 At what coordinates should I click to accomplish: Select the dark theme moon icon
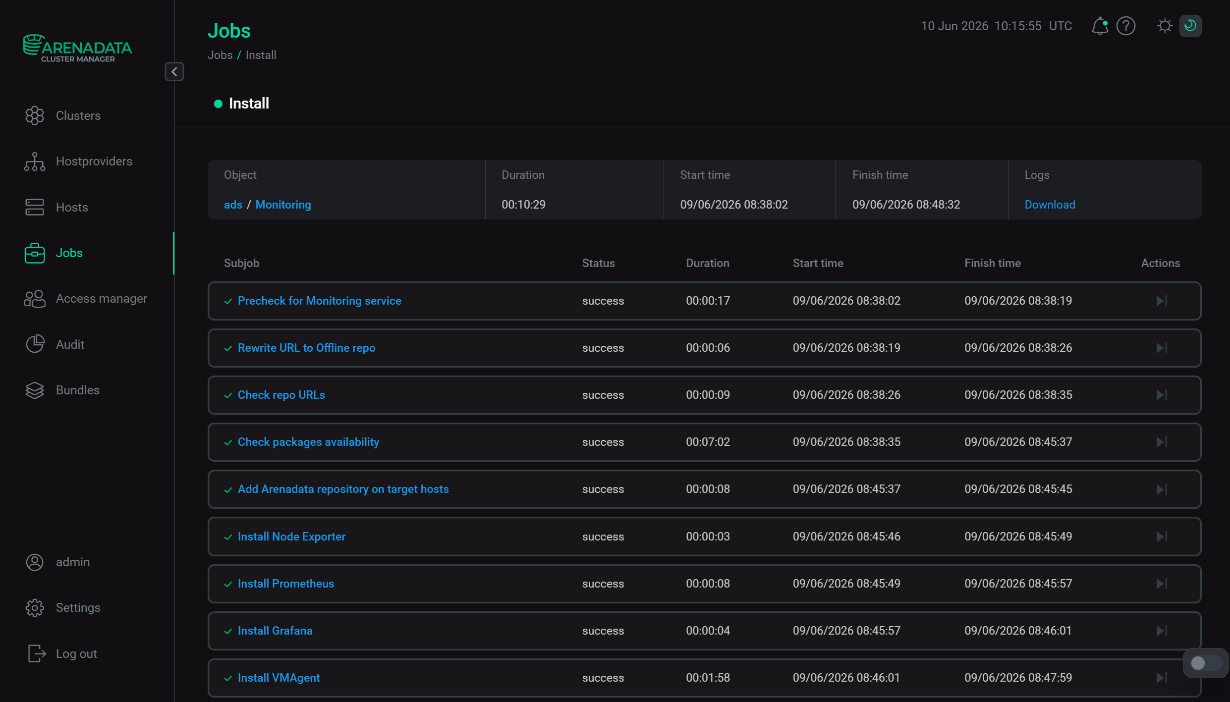[x=1190, y=26]
